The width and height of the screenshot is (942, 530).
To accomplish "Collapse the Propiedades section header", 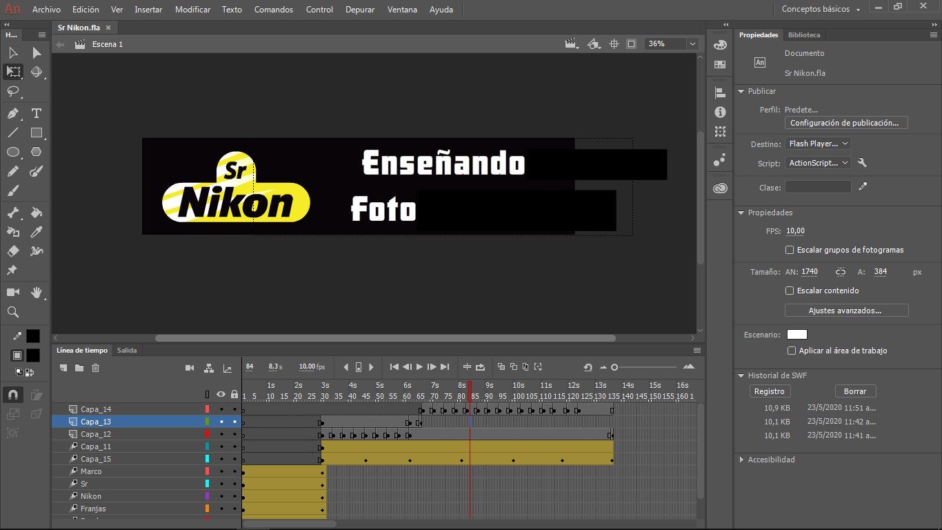I will pos(741,213).
